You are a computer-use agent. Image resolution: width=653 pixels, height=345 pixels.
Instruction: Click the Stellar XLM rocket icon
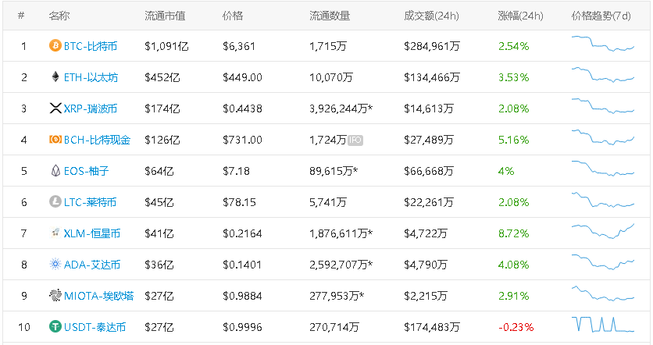[55, 233]
